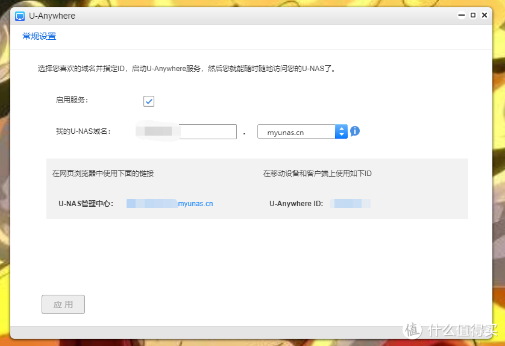Click the 我的U-NAS域名 input field
The image size is (505, 346).
tap(186, 131)
